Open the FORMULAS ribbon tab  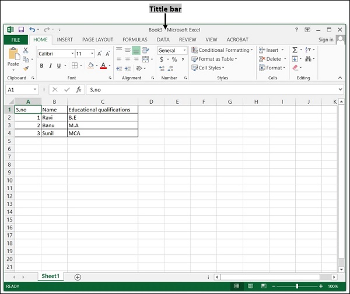click(x=135, y=40)
